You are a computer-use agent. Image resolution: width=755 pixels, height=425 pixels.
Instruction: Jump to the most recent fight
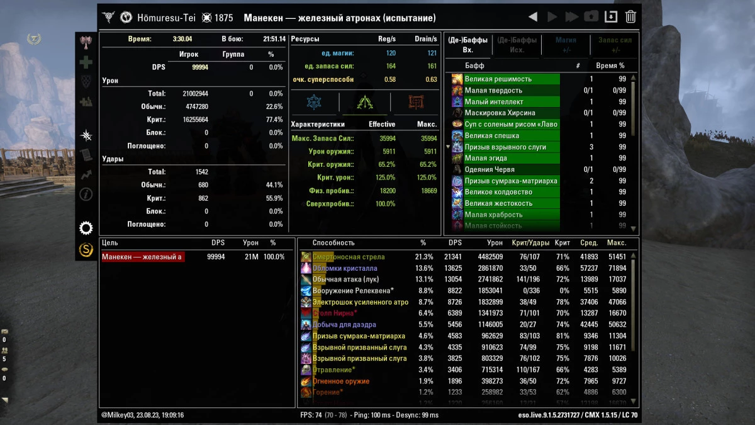click(571, 17)
